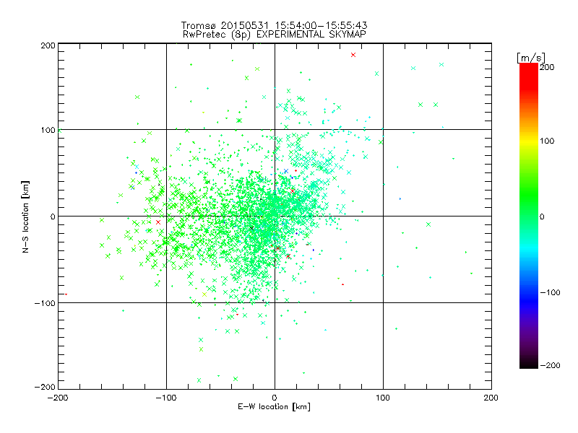Click the x-axis '100' tick label
The height and width of the screenshot is (433, 578).
coord(383,398)
